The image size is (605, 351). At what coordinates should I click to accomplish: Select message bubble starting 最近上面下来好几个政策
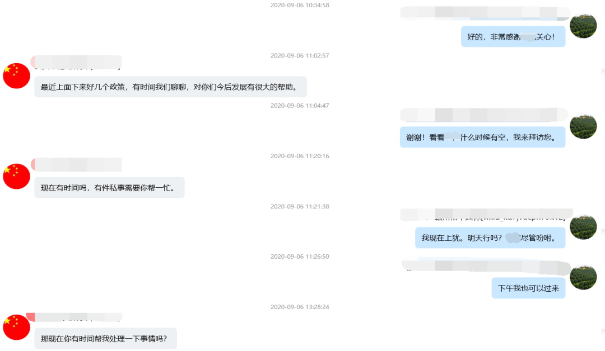coord(170,87)
